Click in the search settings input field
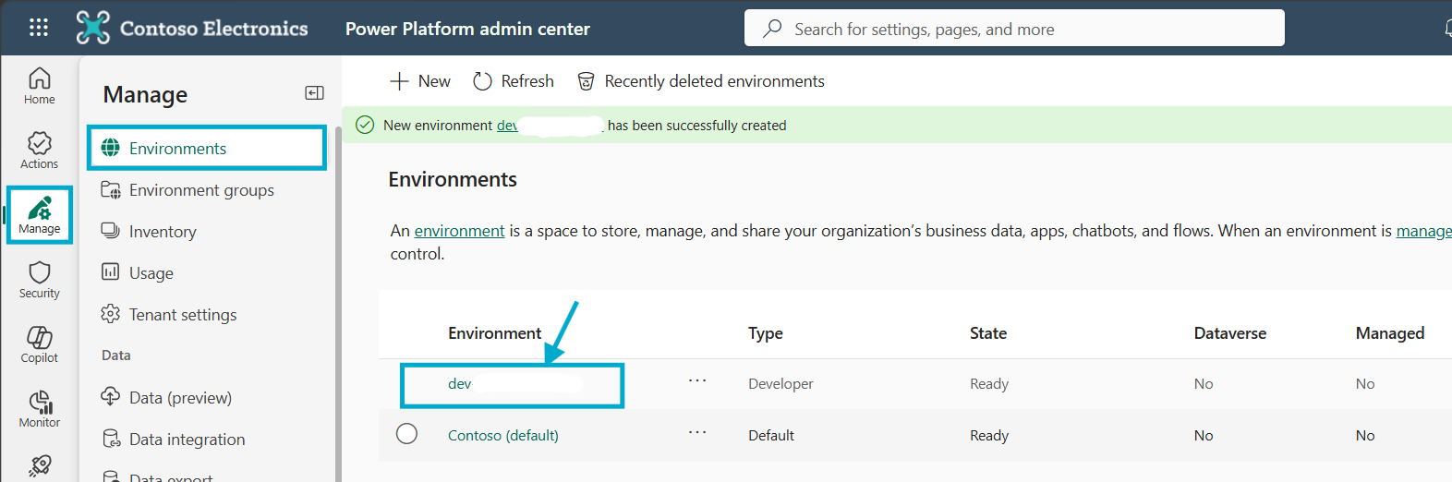 click(1014, 28)
